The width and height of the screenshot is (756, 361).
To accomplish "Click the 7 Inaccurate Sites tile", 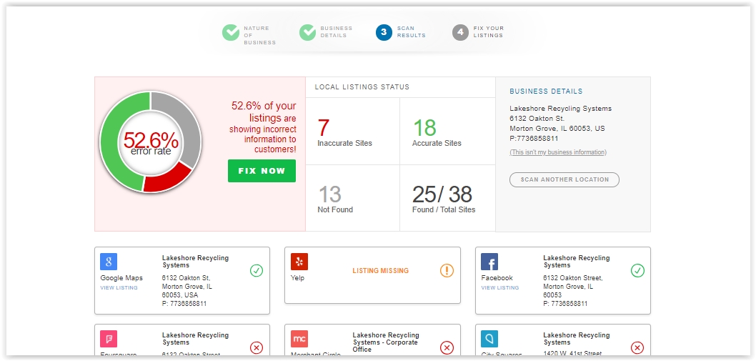I will pyautogui.click(x=352, y=132).
